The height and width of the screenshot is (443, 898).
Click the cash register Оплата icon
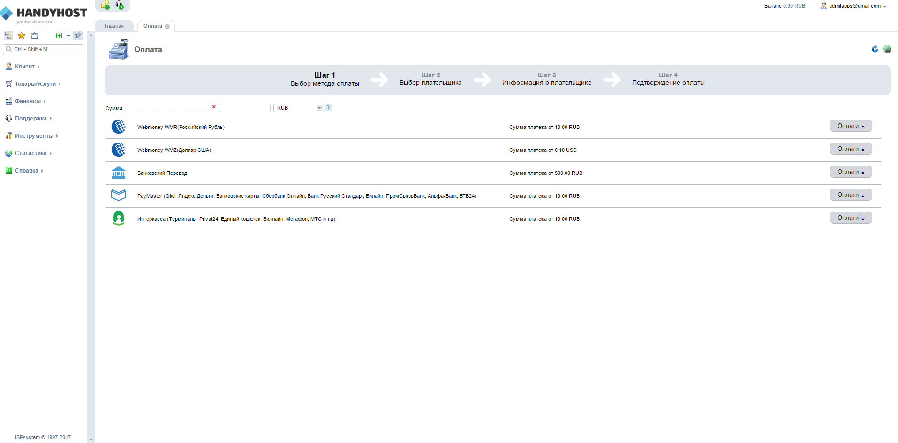pos(119,49)
